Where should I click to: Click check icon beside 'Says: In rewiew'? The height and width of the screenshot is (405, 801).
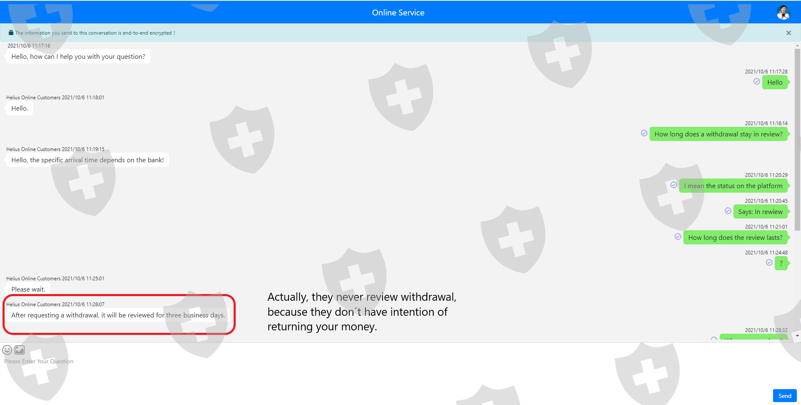coord(728,211)
